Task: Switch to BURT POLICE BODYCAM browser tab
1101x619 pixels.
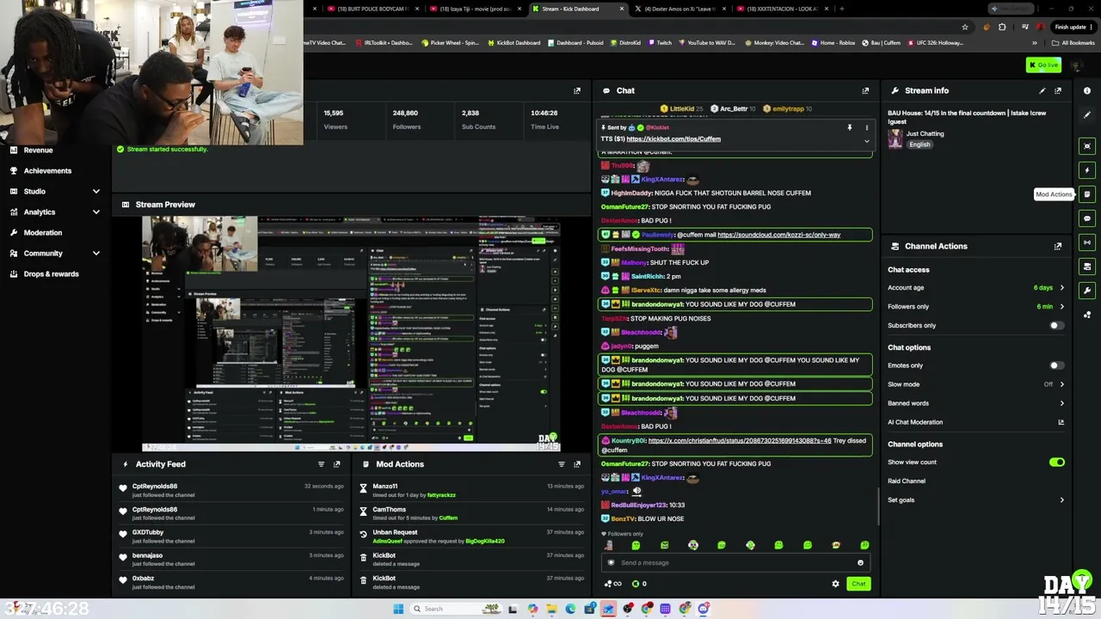Action: pos(374,9)
